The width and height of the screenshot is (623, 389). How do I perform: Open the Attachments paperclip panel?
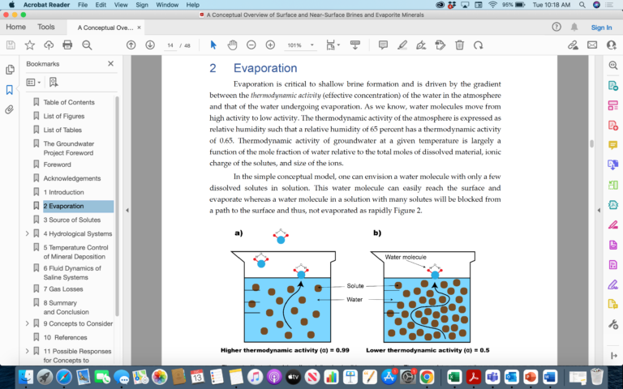click(10, 109)
